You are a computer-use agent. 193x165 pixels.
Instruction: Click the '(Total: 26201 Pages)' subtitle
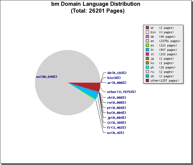click(x=98, y=11)
